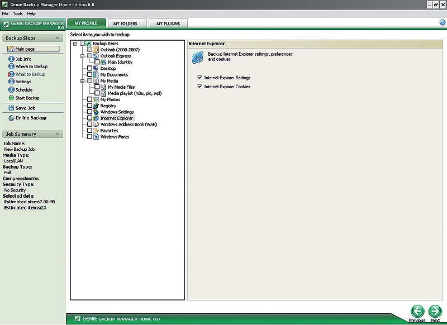Select the Windows Address Book (WAB) label
Image resolution: width=447 pixels, height=325 pixels.
pos(129,125)
